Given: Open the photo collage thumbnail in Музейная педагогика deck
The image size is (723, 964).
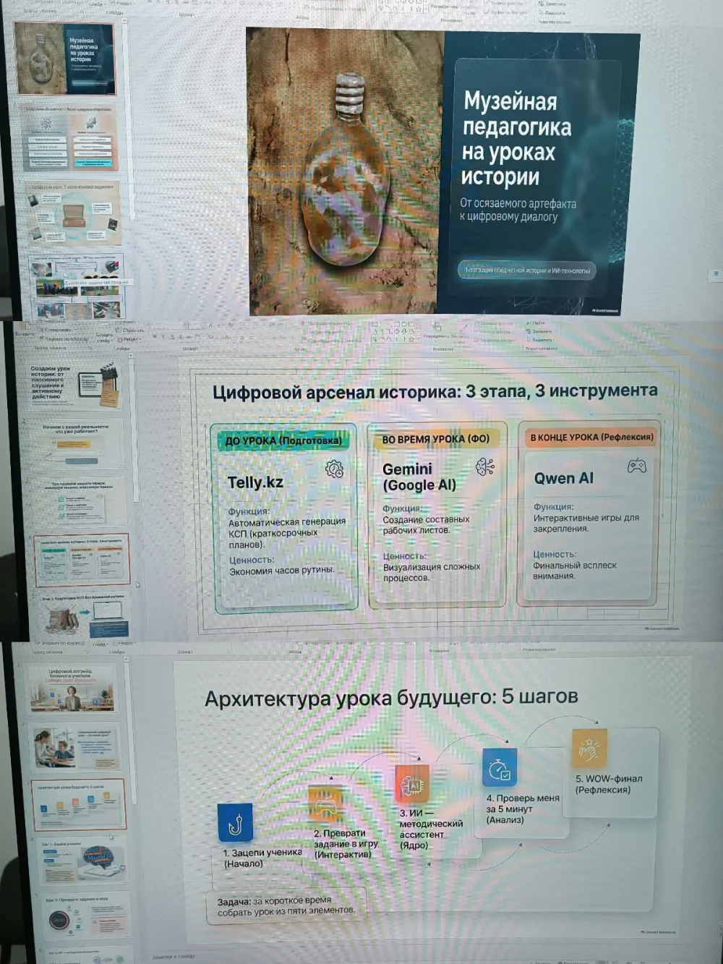Looking at the screenshot, I should [77, 286].
